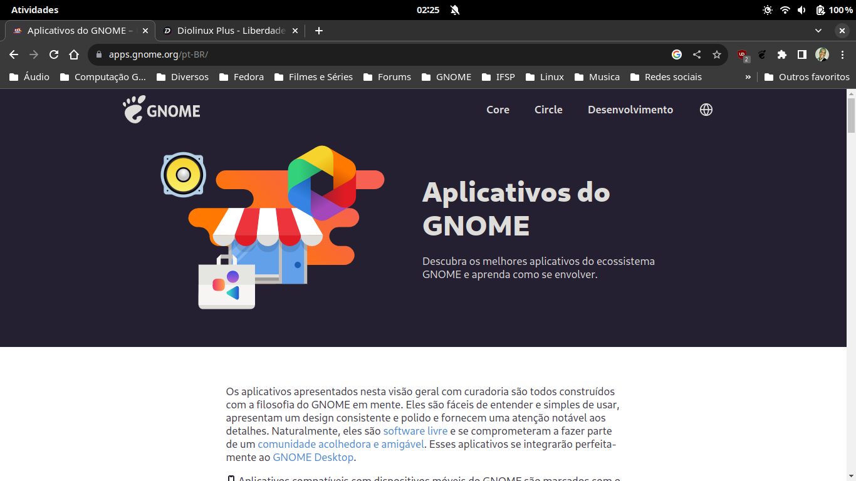Switch to the Diolinux Plus tab
The height and width of the screenshot is (481, 856).
point(231,31)
